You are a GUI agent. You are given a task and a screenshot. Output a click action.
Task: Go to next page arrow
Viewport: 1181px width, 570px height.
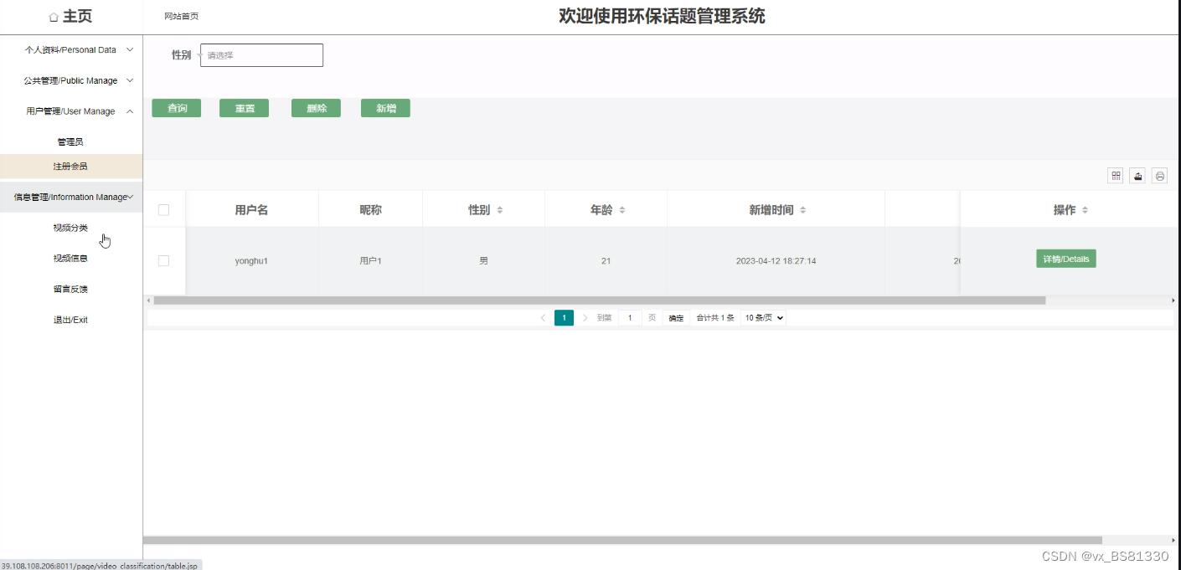585,318
